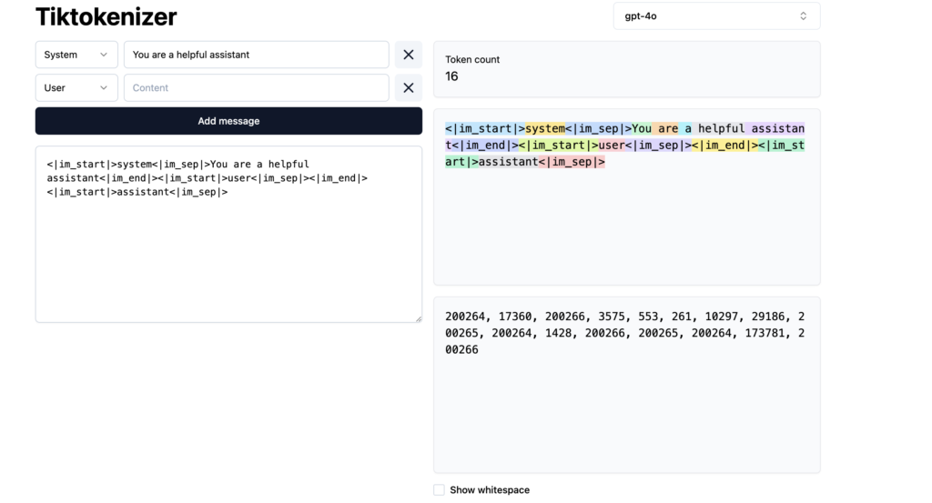Click the chevron on the System dropdown

pos(104,55)
